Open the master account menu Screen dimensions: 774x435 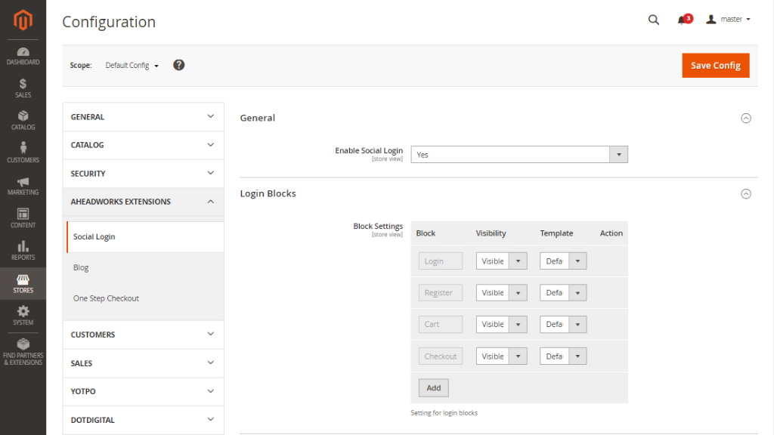[728, 19]
